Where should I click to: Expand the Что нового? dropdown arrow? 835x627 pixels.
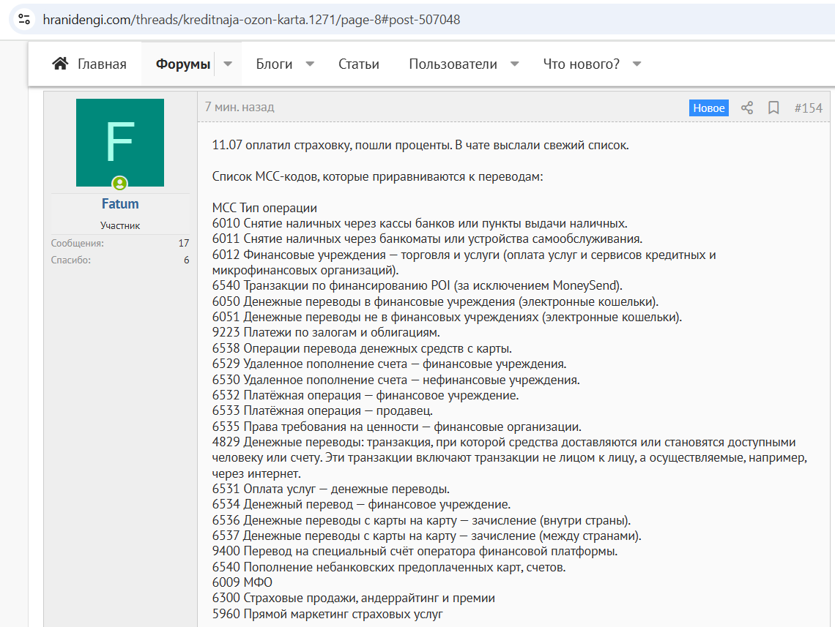click(x=637, y=64)
